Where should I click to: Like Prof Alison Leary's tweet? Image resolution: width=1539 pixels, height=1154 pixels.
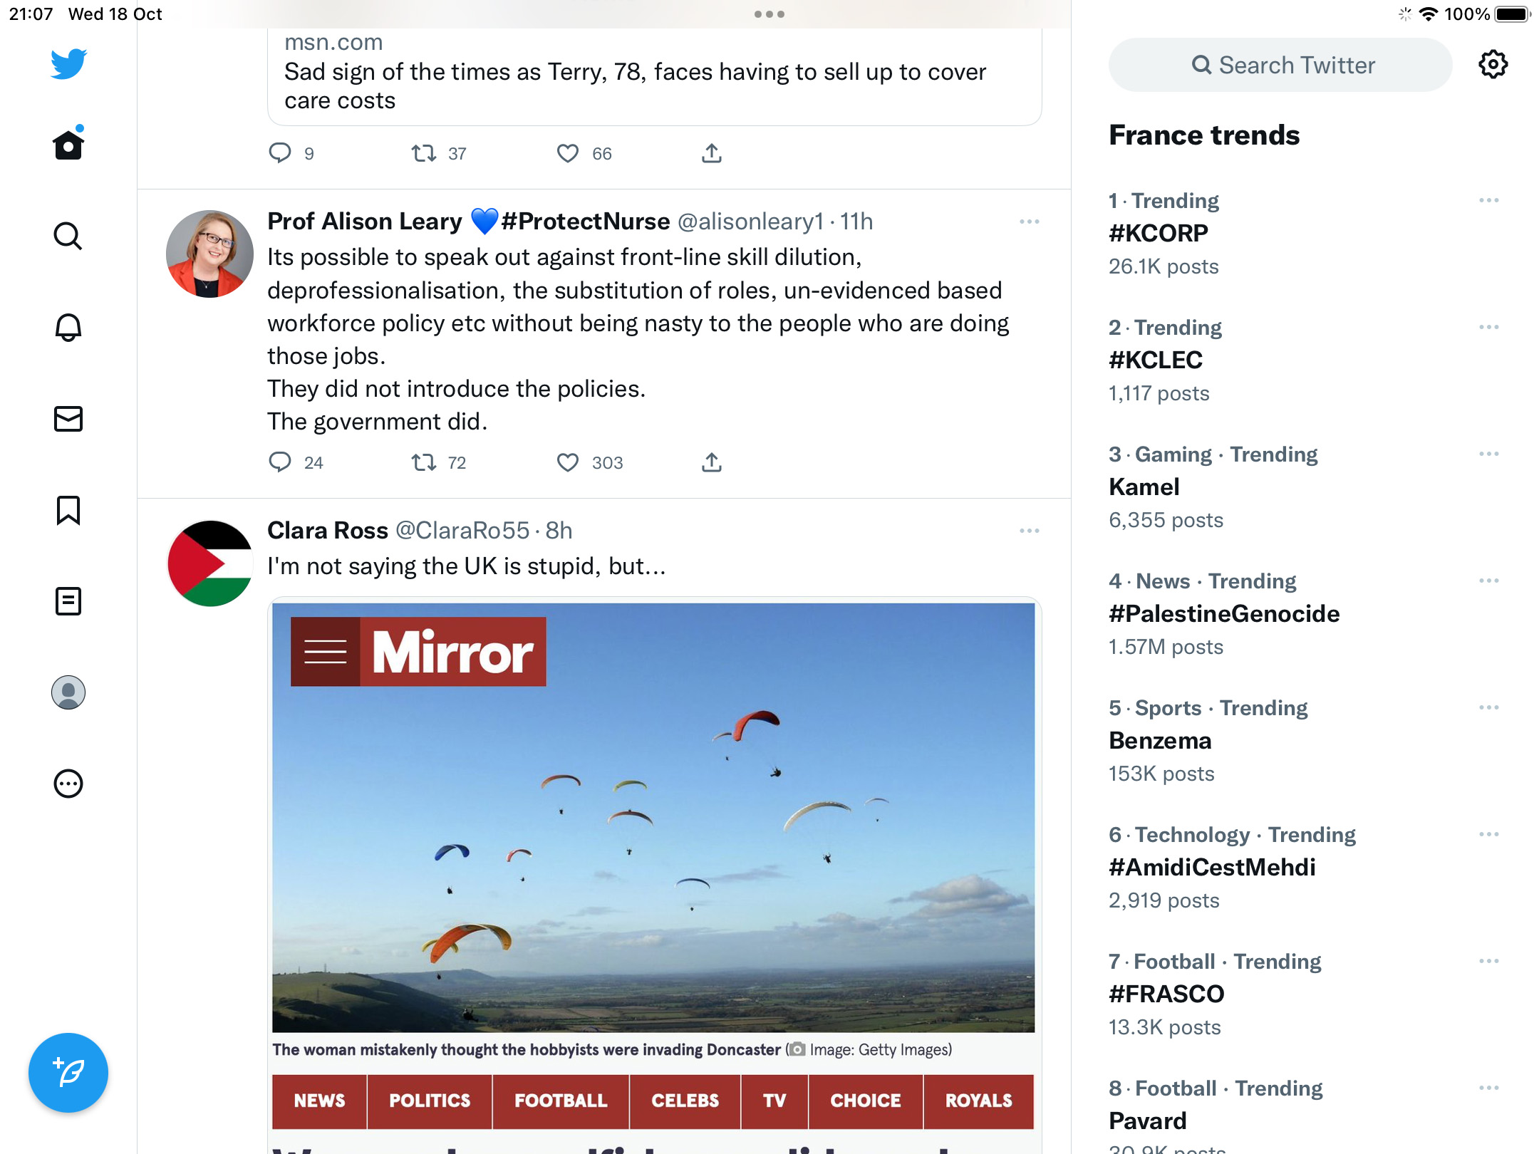coord(568,462)
